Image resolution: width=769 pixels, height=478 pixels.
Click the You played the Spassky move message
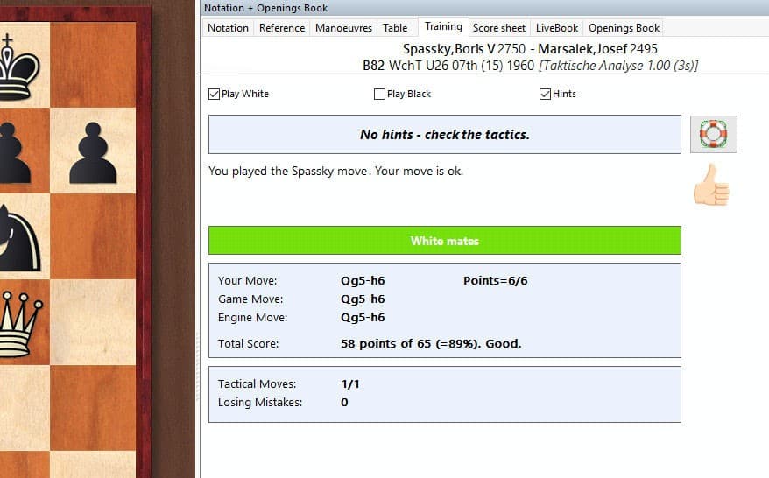click(335, 171)
